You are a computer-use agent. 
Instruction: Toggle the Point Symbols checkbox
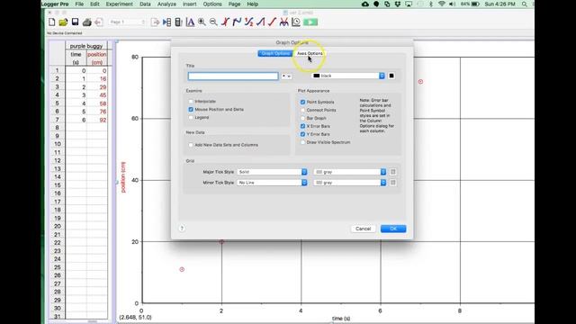tap(302, 102)
